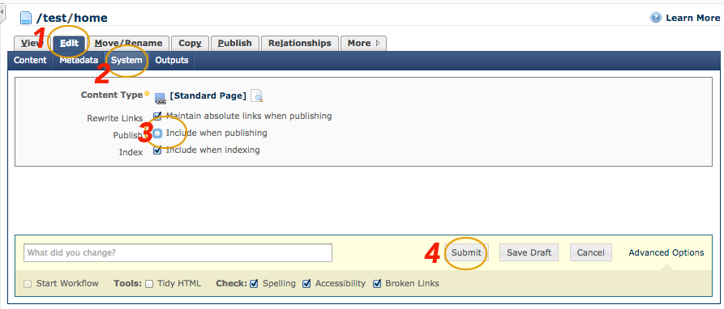724x309 pixels.
Task: Click the [Standard Page] content type link
Action: click(208, 95)
